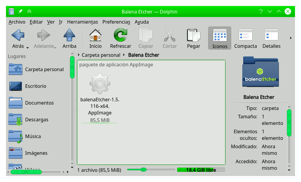This screenshot has width=301, height=182.
Task: Open the Herramientas menu
Action: point(83,22)
